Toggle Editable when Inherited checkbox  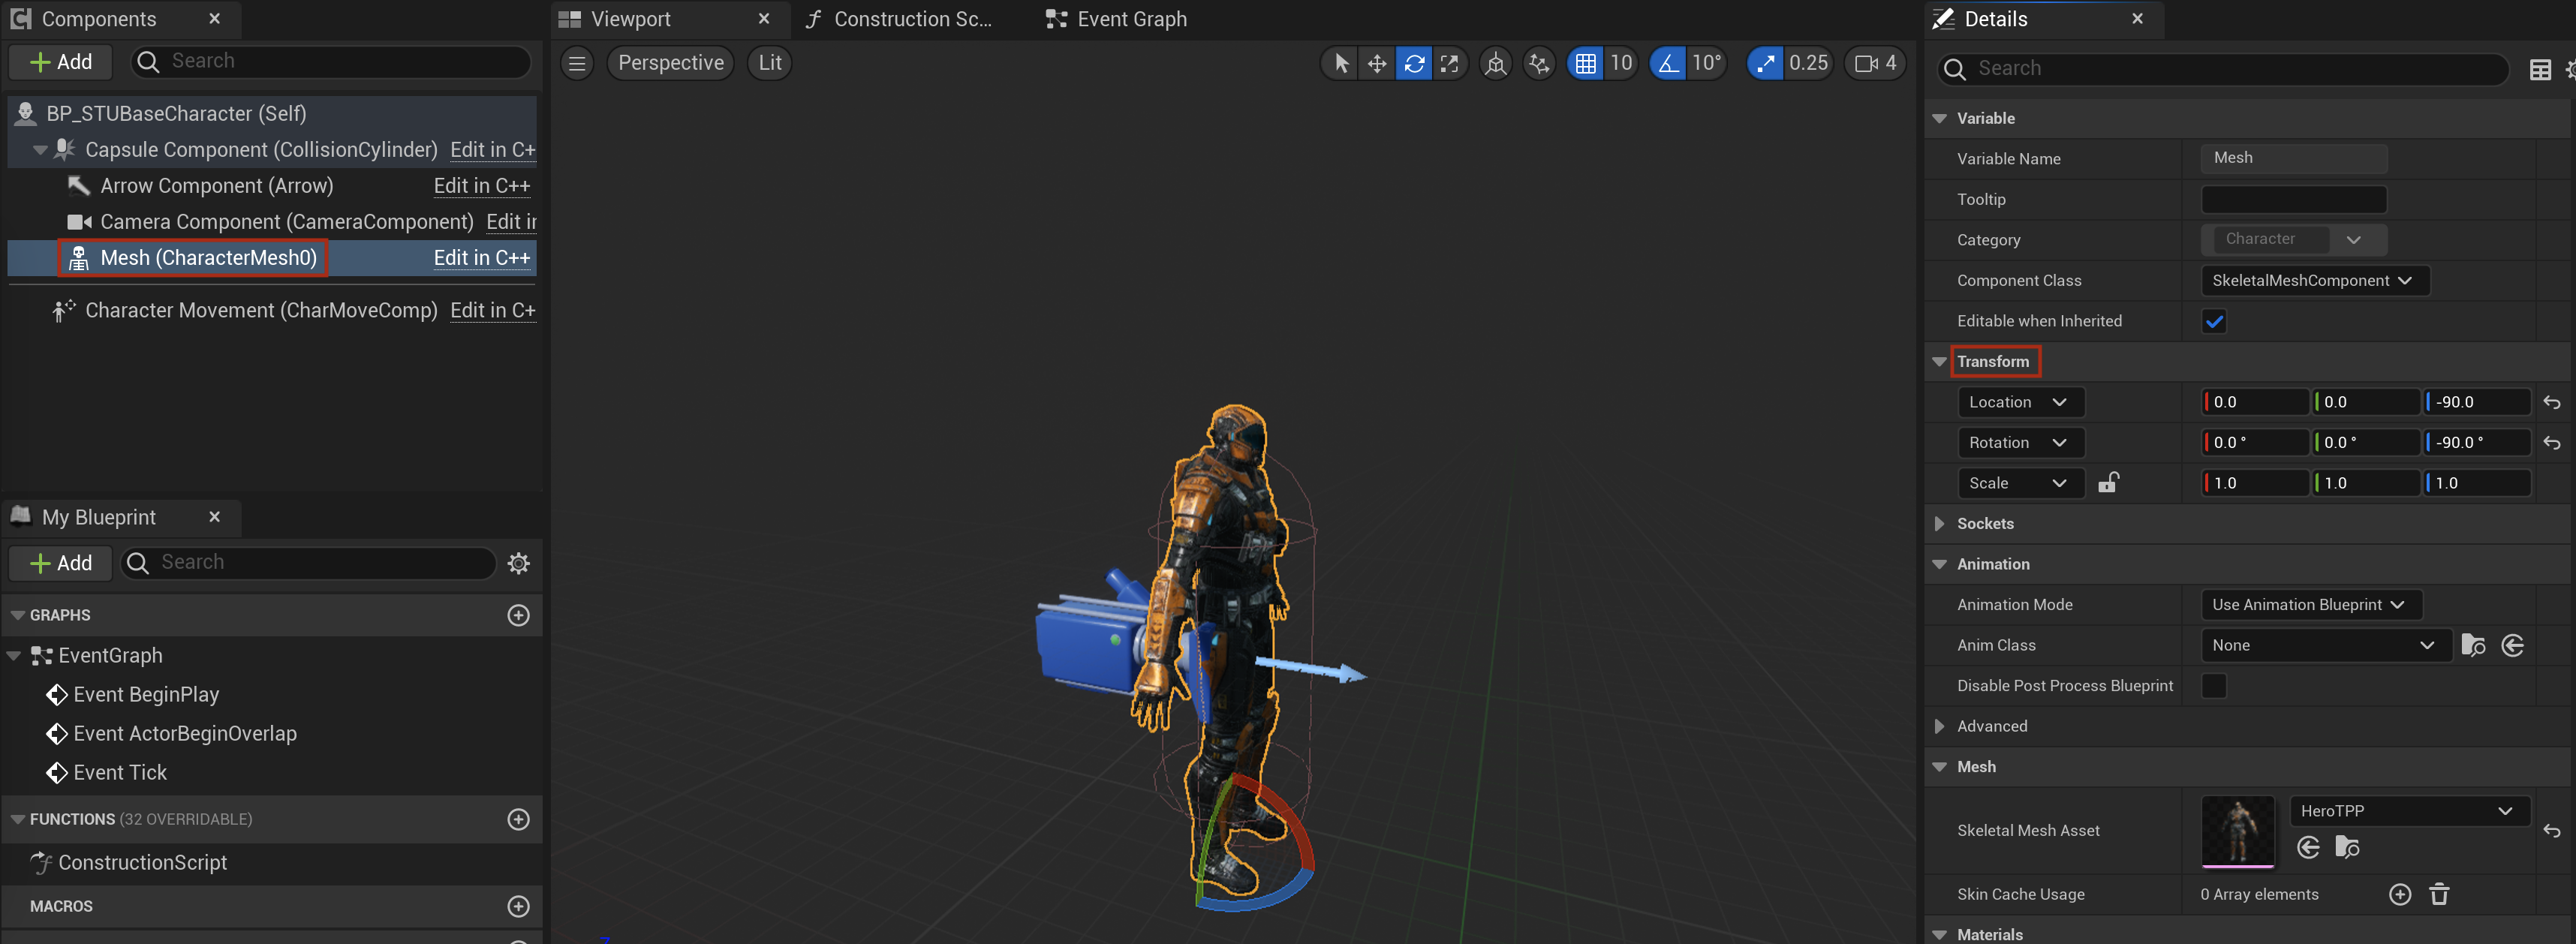click(2214, 321)
